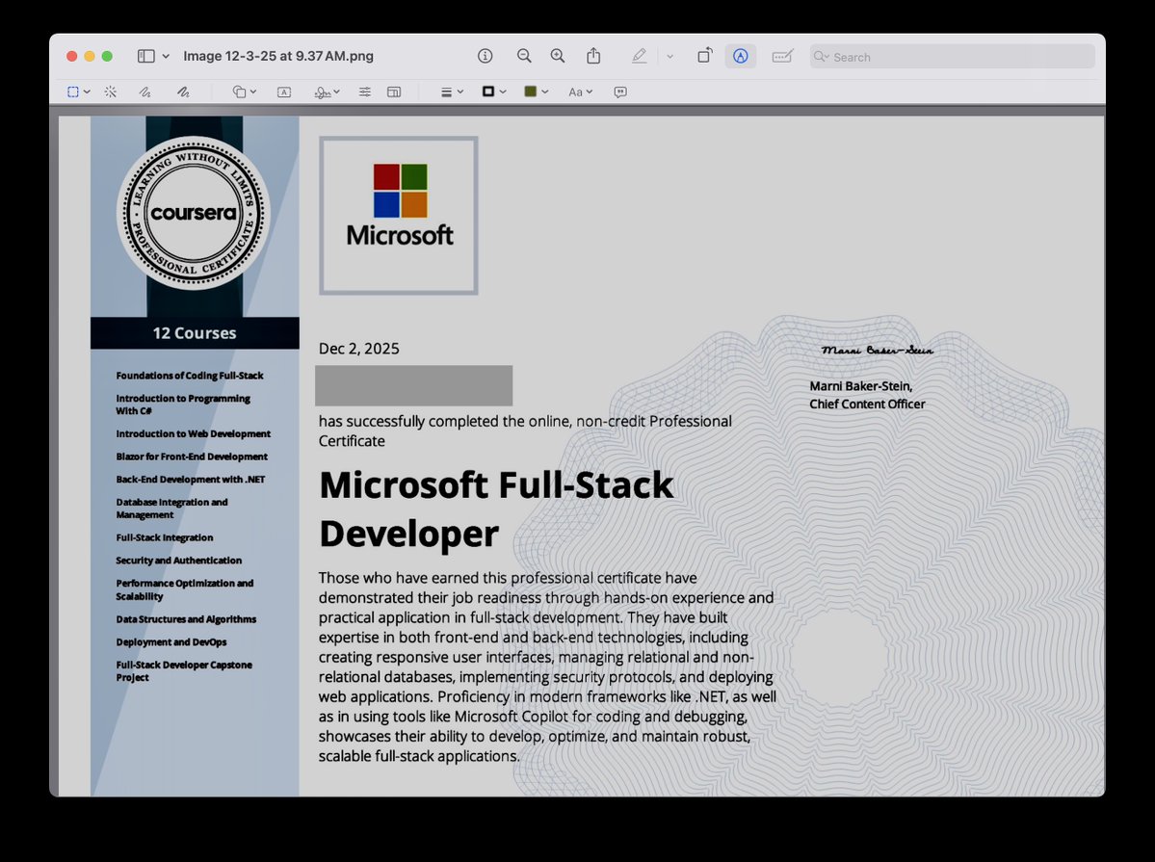Open the form filling toolbar icon

click(x=782, y=56)
